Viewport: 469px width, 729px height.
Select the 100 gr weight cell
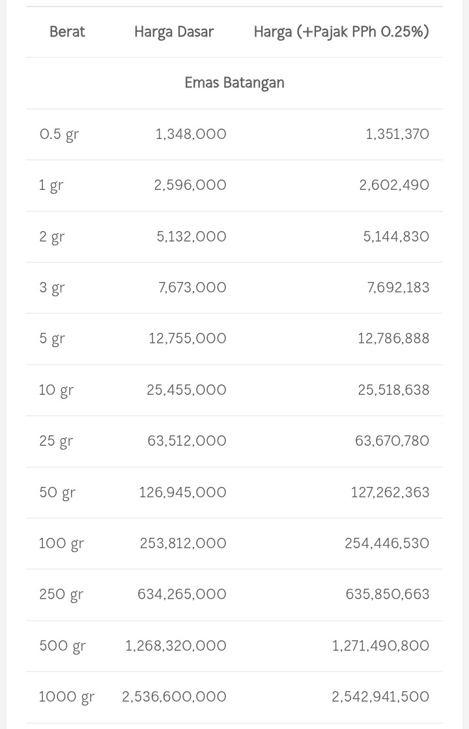pos(61,544)
